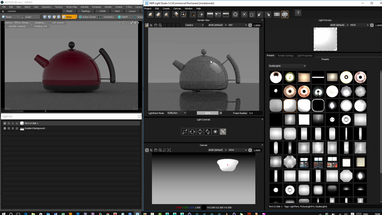Select LightPaint brush tool in Render View
Image resolution: width=382 pixels, height=215 pixels.
pyautogui.click(x=147, y=25)
